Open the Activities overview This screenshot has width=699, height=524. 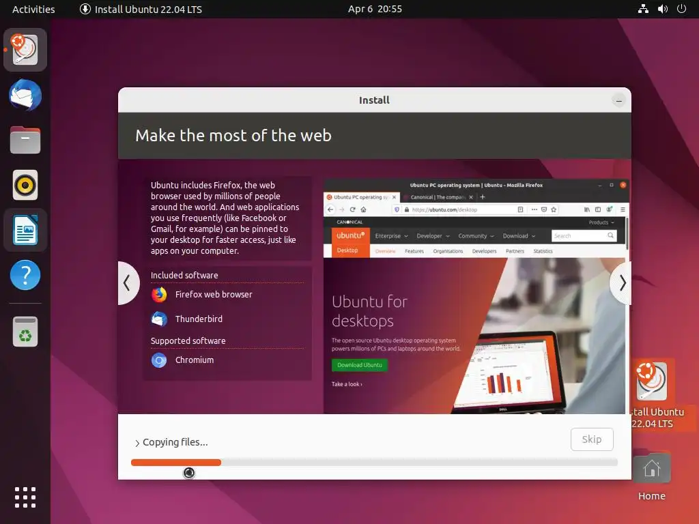pos(33,9)
